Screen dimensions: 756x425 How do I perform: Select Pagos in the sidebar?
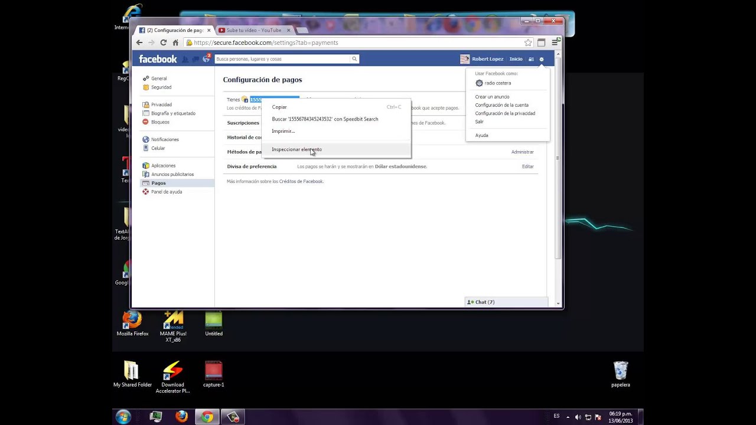pos(158,183)
